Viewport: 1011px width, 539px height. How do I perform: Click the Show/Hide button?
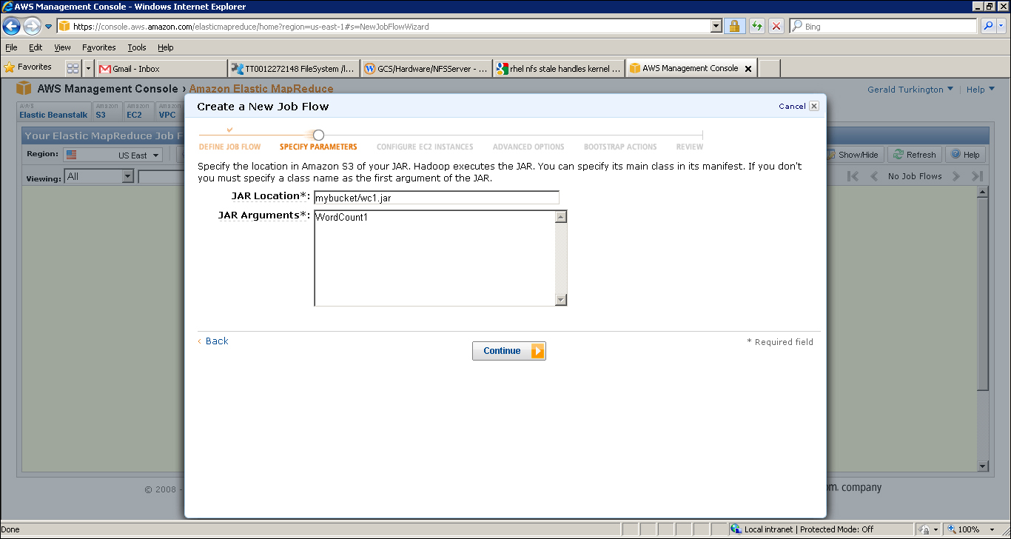853,155
